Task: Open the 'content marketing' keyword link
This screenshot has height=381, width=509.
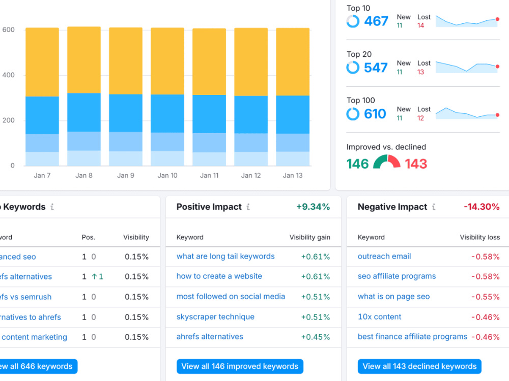Action: pyautogui.click(x=34, y=337)
